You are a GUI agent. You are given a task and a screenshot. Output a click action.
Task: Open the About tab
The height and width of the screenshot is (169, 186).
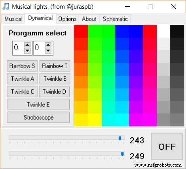pos(89,19)
